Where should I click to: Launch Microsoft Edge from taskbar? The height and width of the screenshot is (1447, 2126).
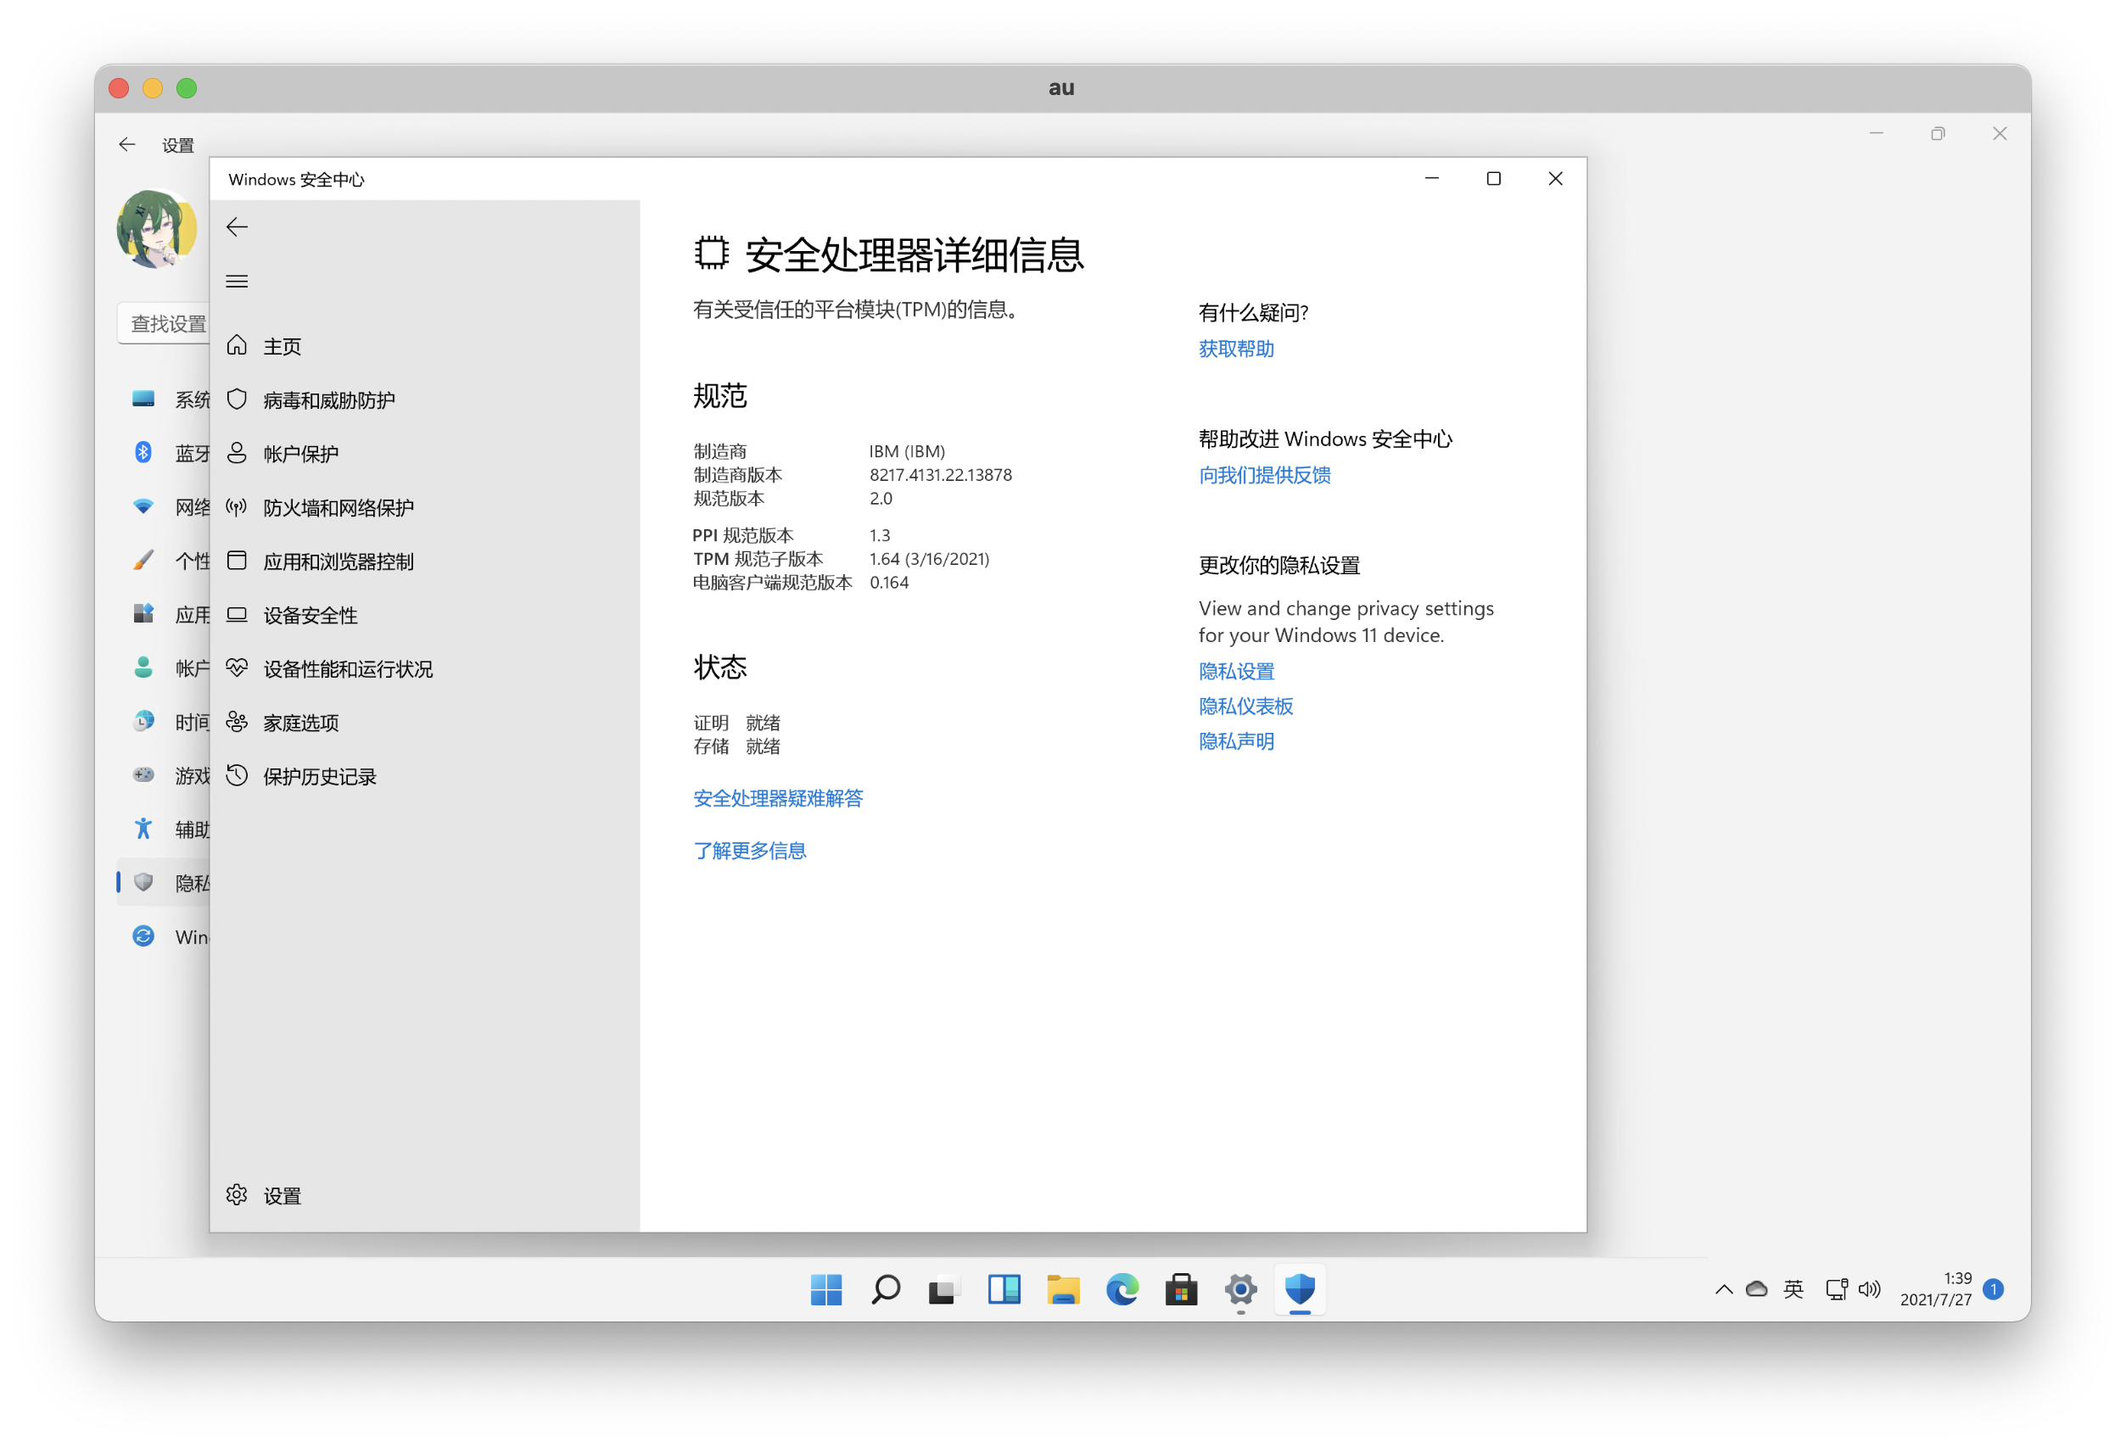click(1122, 1290)
